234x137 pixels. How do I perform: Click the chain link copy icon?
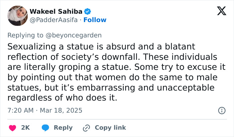tap(87, 128)
